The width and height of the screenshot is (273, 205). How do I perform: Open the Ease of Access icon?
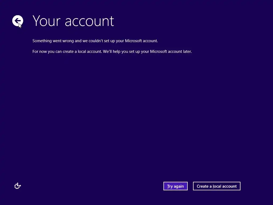point(18,186)
